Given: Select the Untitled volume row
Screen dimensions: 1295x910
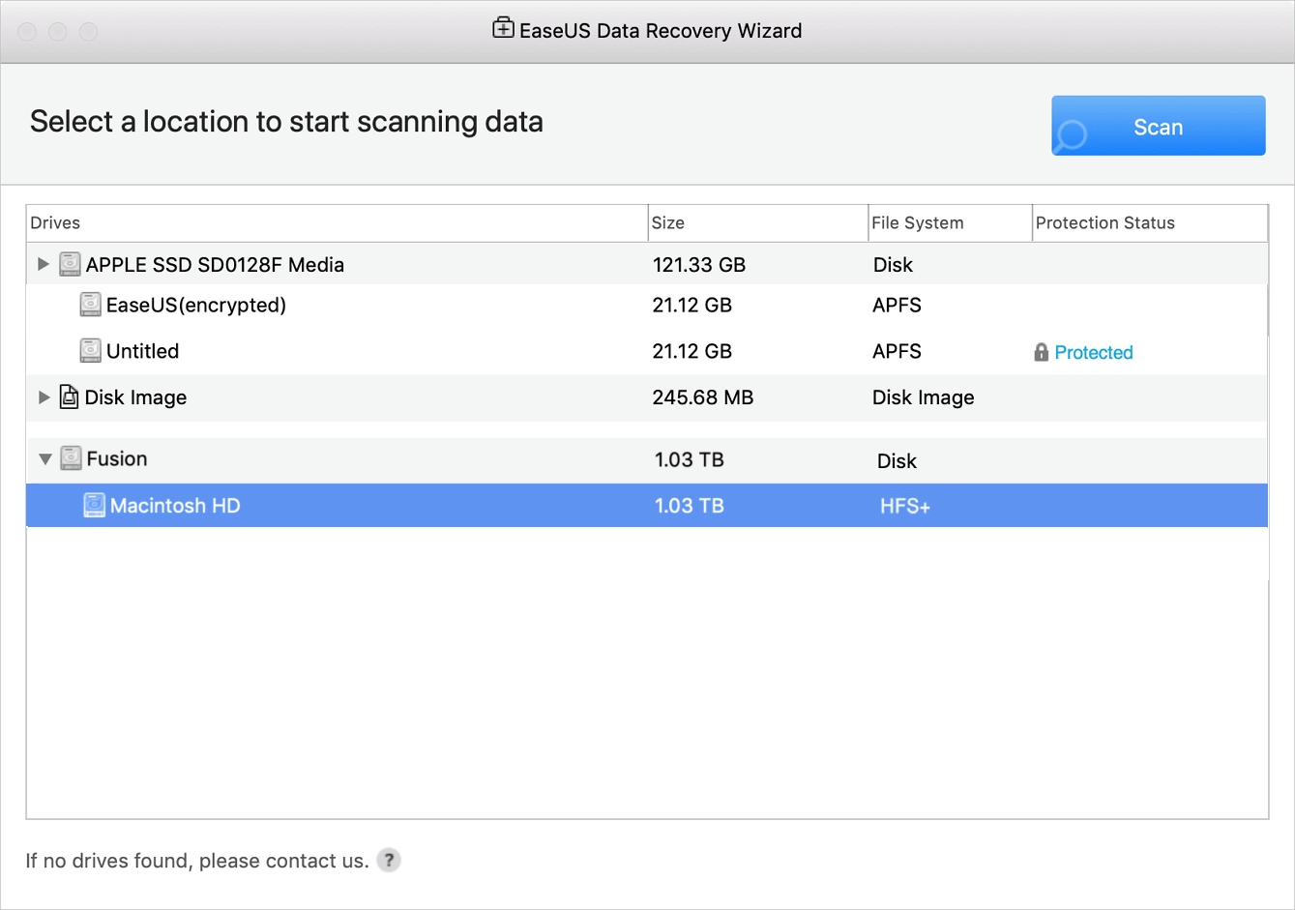Looking at the screenshot, I should click(x=647, y=351).
